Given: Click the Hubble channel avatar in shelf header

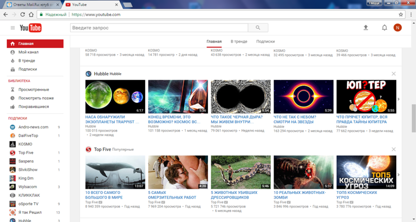Looking at the screenshot, I should click(x=88, y=74).
